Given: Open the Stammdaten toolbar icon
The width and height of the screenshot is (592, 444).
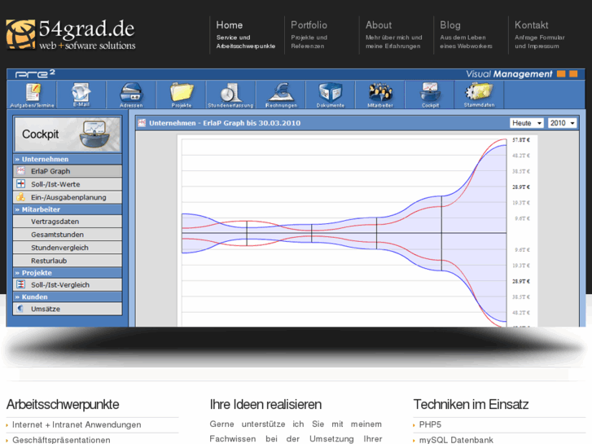Looking at the screenshot, I should click(479, 95).
